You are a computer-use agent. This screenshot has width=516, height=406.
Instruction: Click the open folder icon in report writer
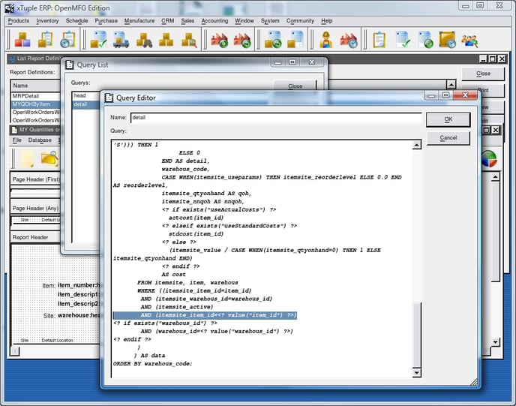[x=49, y=158]
